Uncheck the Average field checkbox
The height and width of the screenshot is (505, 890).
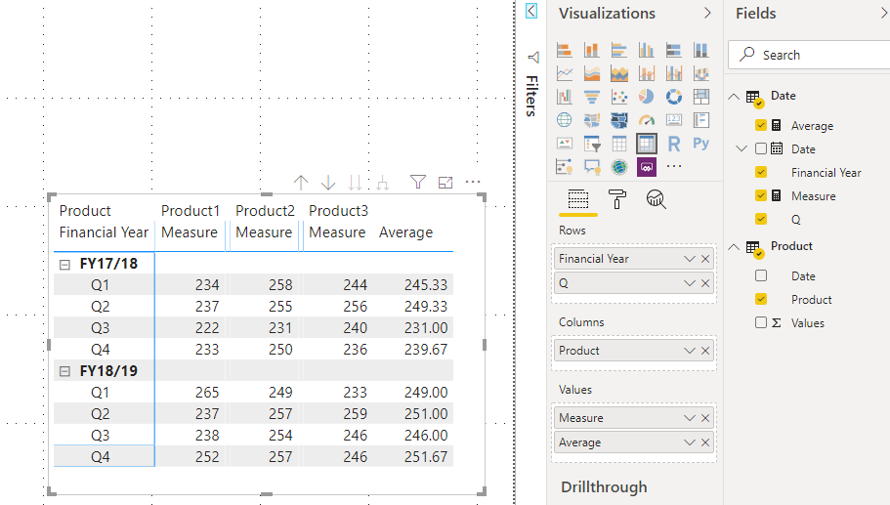tap(761, 125)
